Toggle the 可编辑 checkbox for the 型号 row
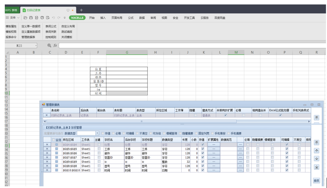327x188 pixels. [287, 166]
